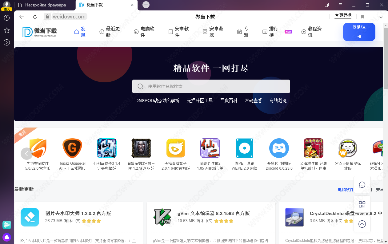The image size is (388, 244).
Task: Click the 微当下载 site logo
Action: [40, 32]
